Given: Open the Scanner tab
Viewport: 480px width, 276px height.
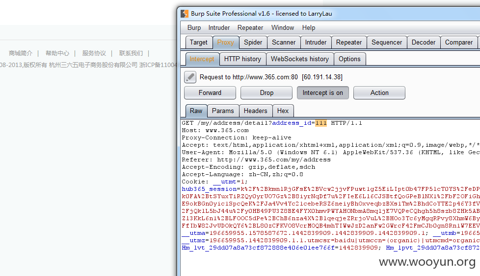Looking at the screenshot, I should point(284,43).
